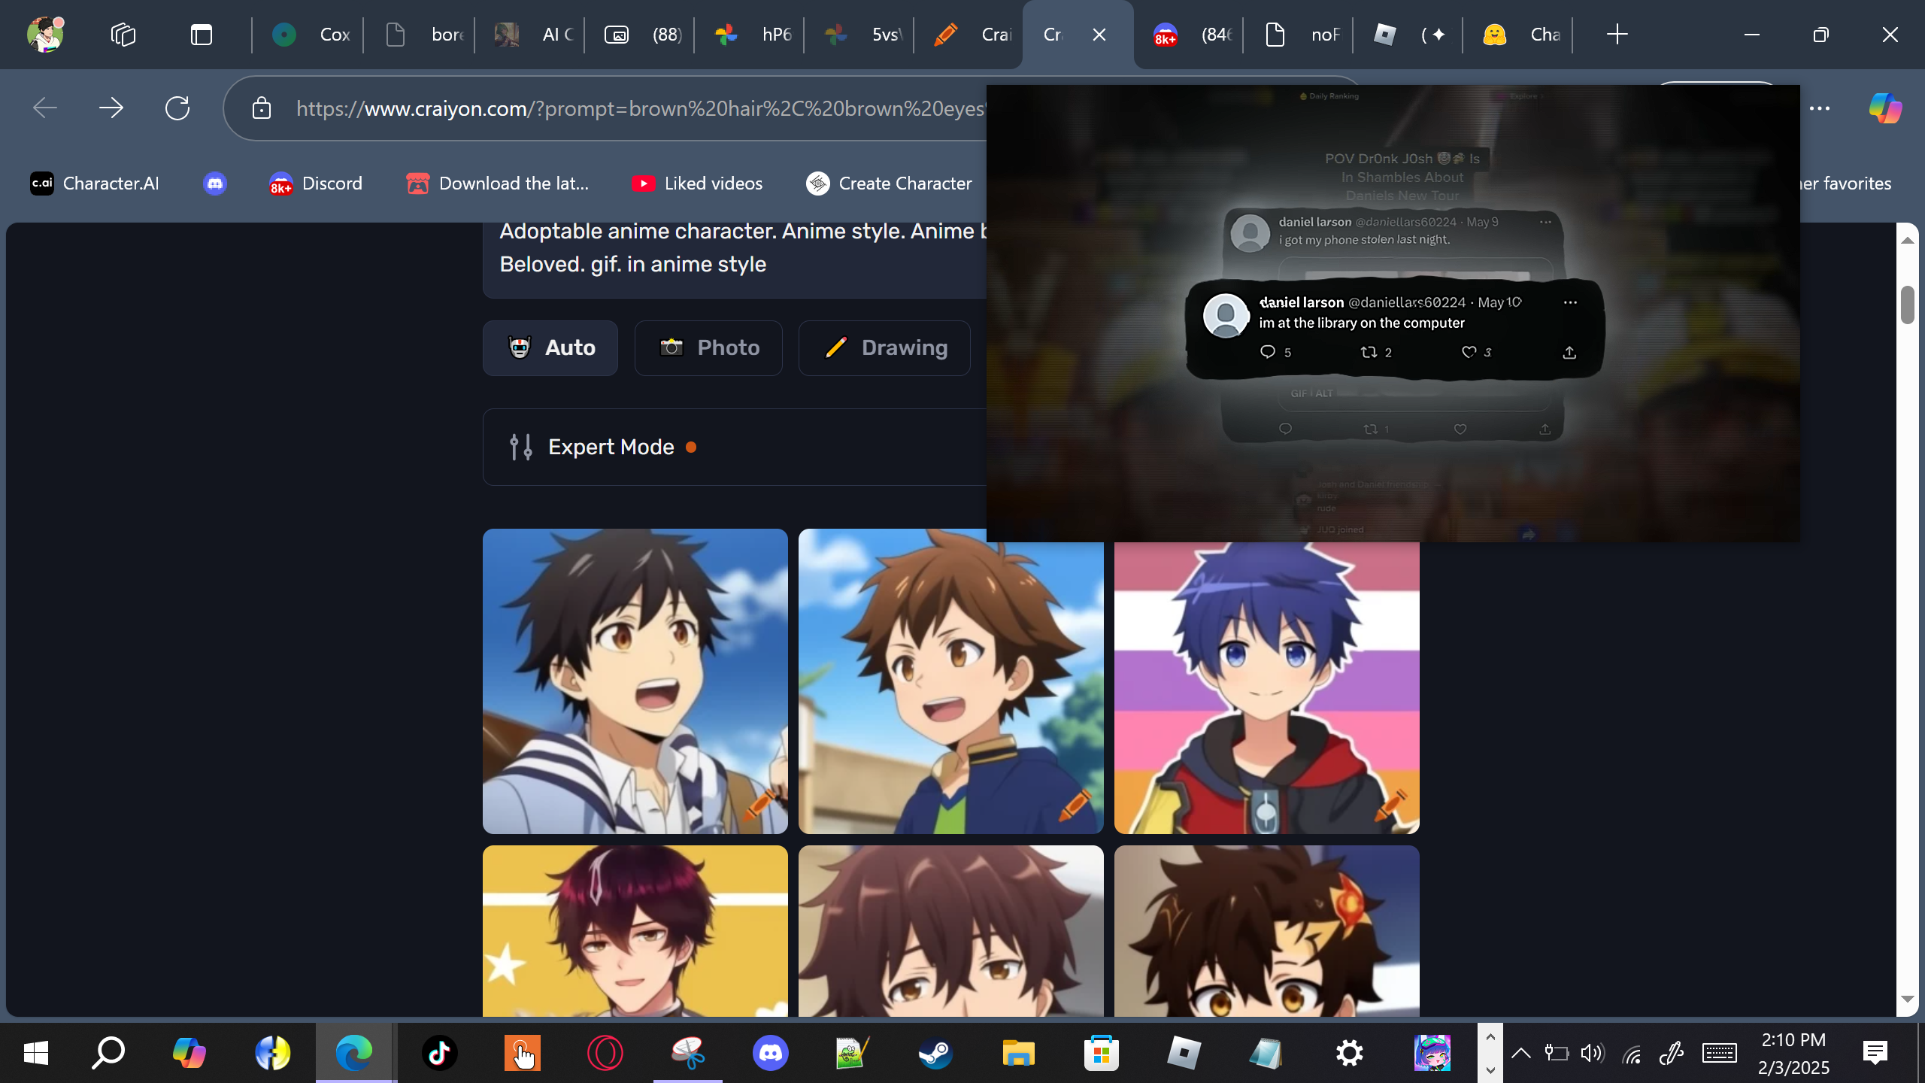This screenshot has width=1925, height=1083.
Task: Open Roblox from the taskbar
Action: [x=1184, y=1053]
